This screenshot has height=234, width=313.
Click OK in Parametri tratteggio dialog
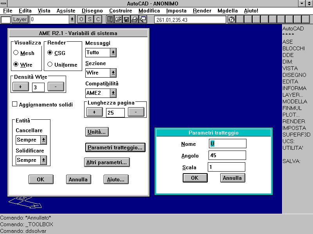click(x=195, y=178)
